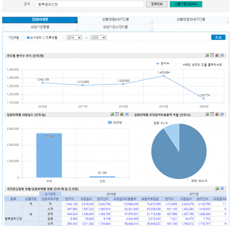The image size is (231, 226).
Task: Switch to 요양기관종별 tab
Action: [x=40, y=27]
